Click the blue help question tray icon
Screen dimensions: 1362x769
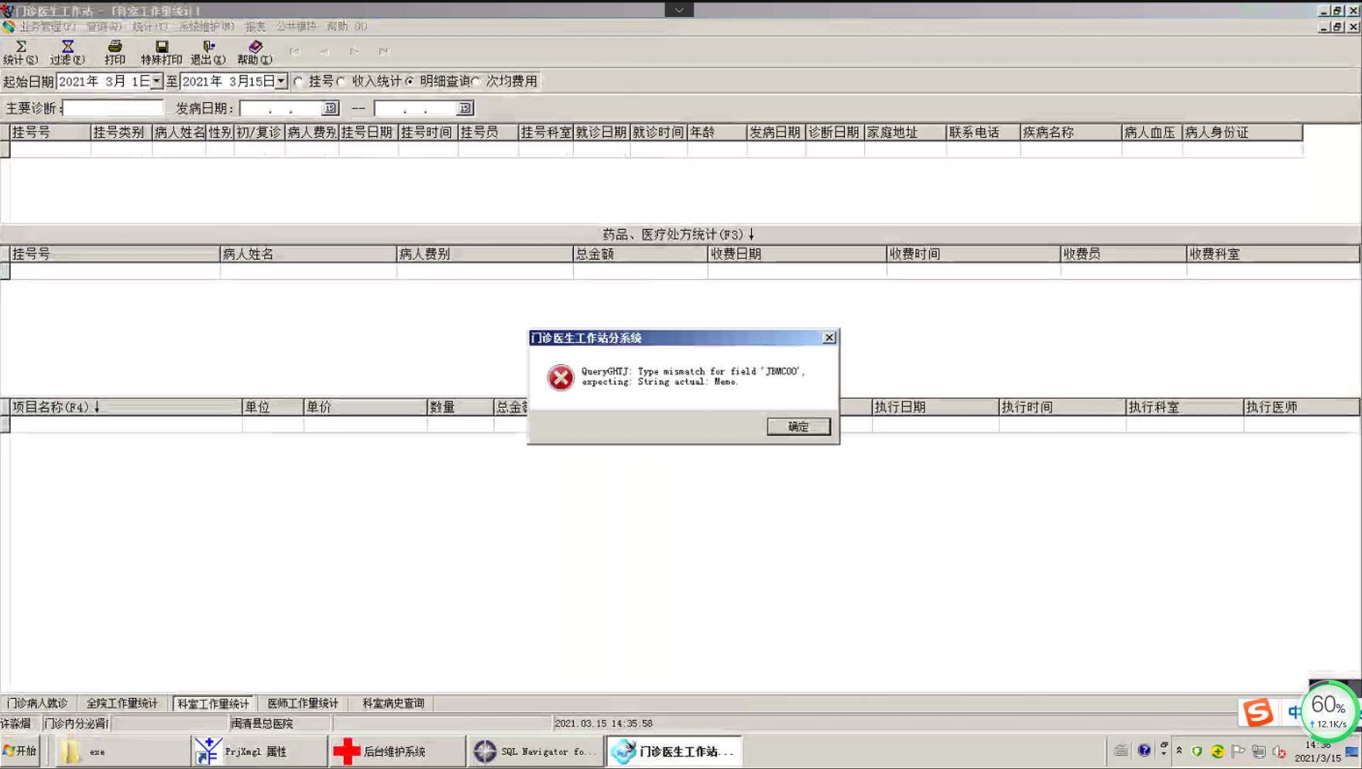coord(1144,750)
